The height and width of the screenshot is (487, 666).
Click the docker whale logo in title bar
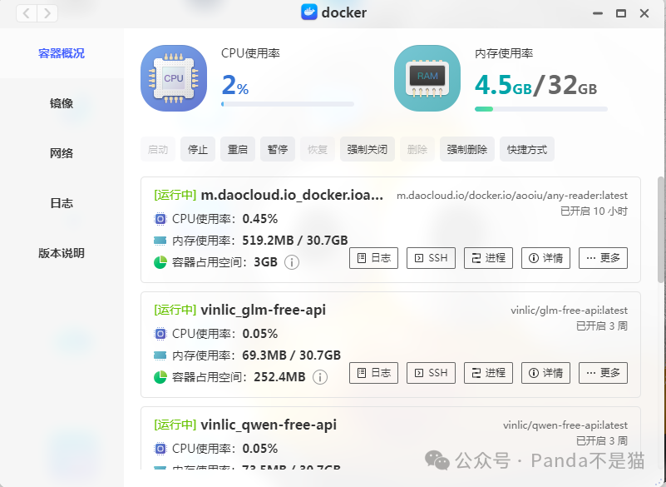coord(308,12)
